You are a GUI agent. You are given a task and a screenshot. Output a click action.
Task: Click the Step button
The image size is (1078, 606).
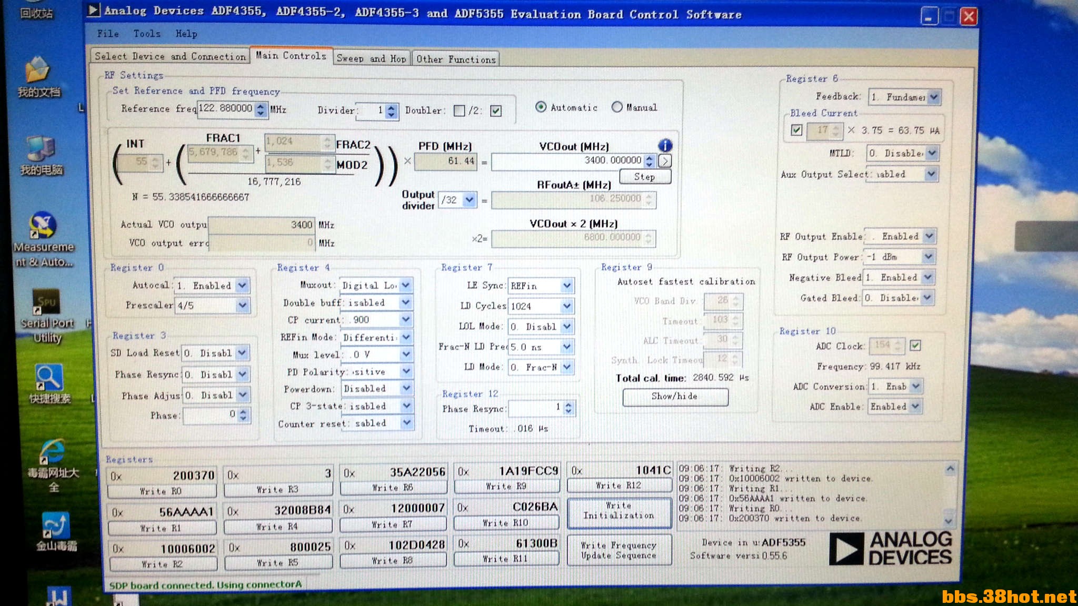tap(645, 177)
